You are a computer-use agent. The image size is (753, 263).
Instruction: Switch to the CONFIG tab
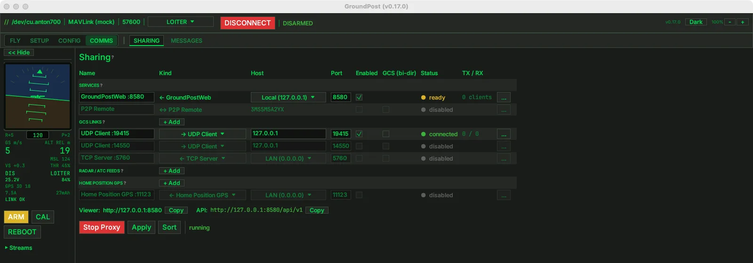69,41
